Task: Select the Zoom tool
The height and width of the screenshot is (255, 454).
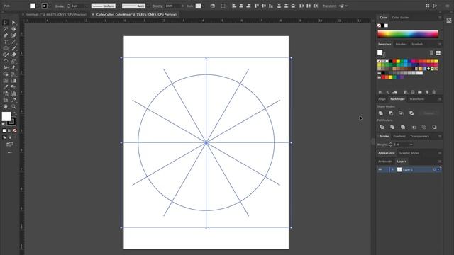Action: [13, 106]
